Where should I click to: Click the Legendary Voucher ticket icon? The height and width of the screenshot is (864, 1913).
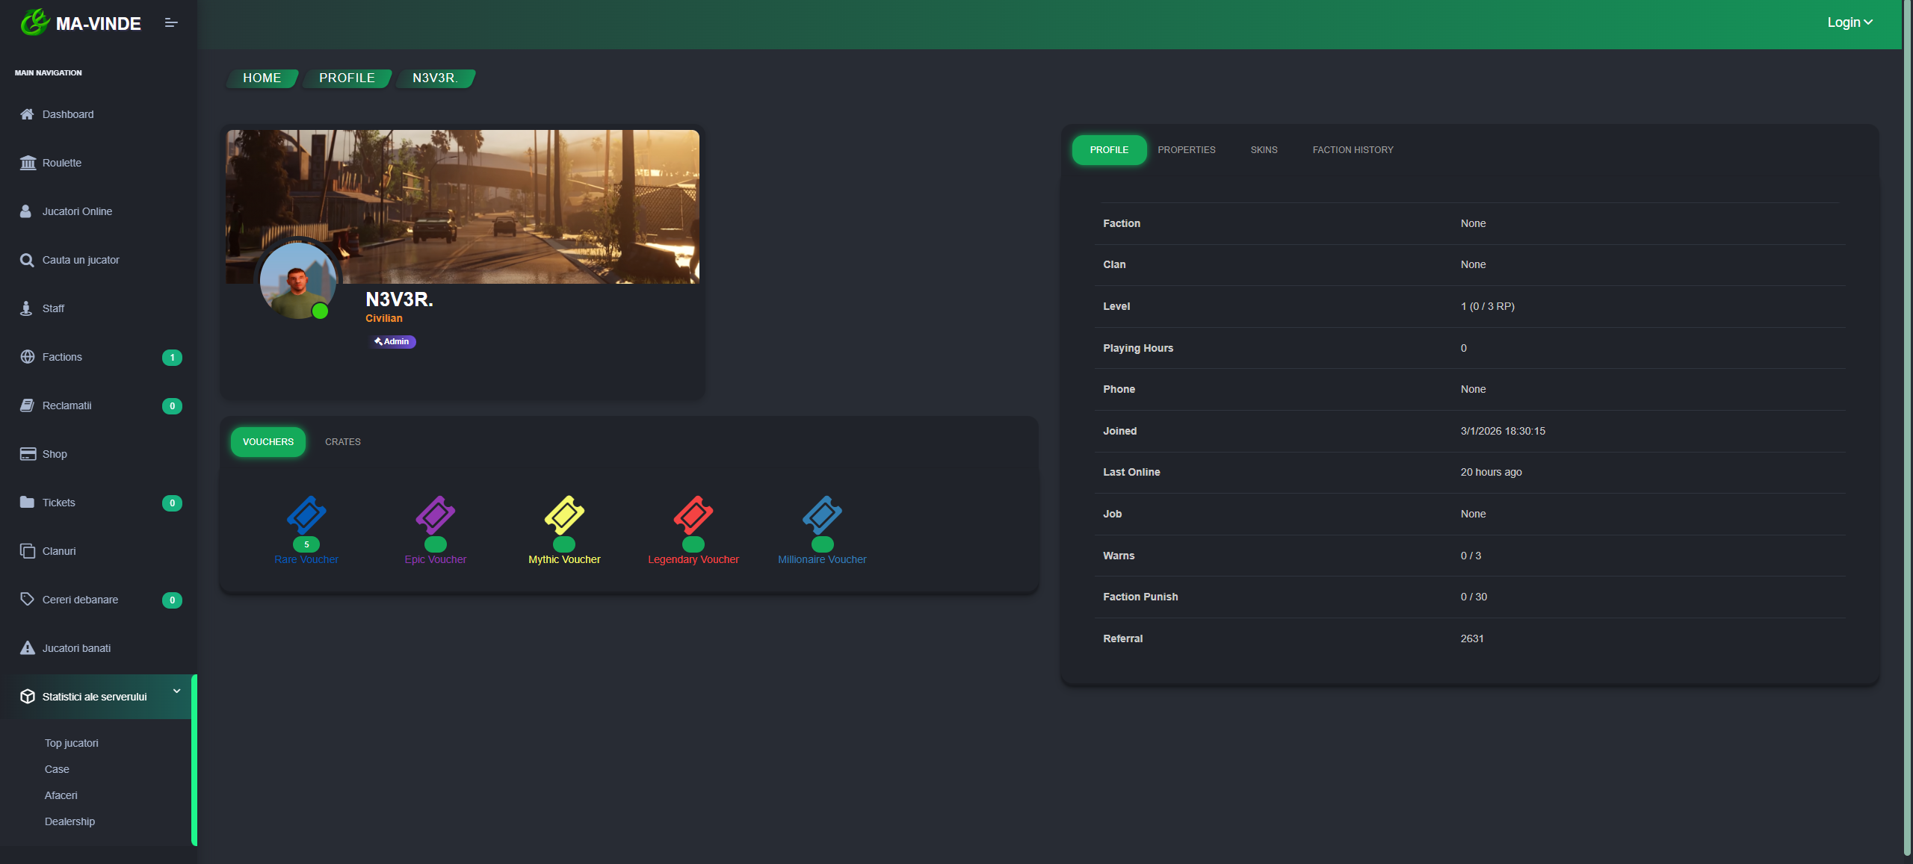(x=693, y=515)
